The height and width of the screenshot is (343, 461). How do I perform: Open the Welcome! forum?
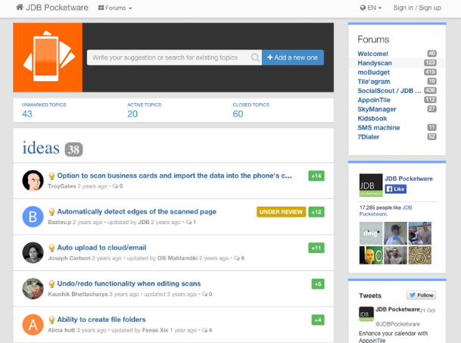click(372, 54)
